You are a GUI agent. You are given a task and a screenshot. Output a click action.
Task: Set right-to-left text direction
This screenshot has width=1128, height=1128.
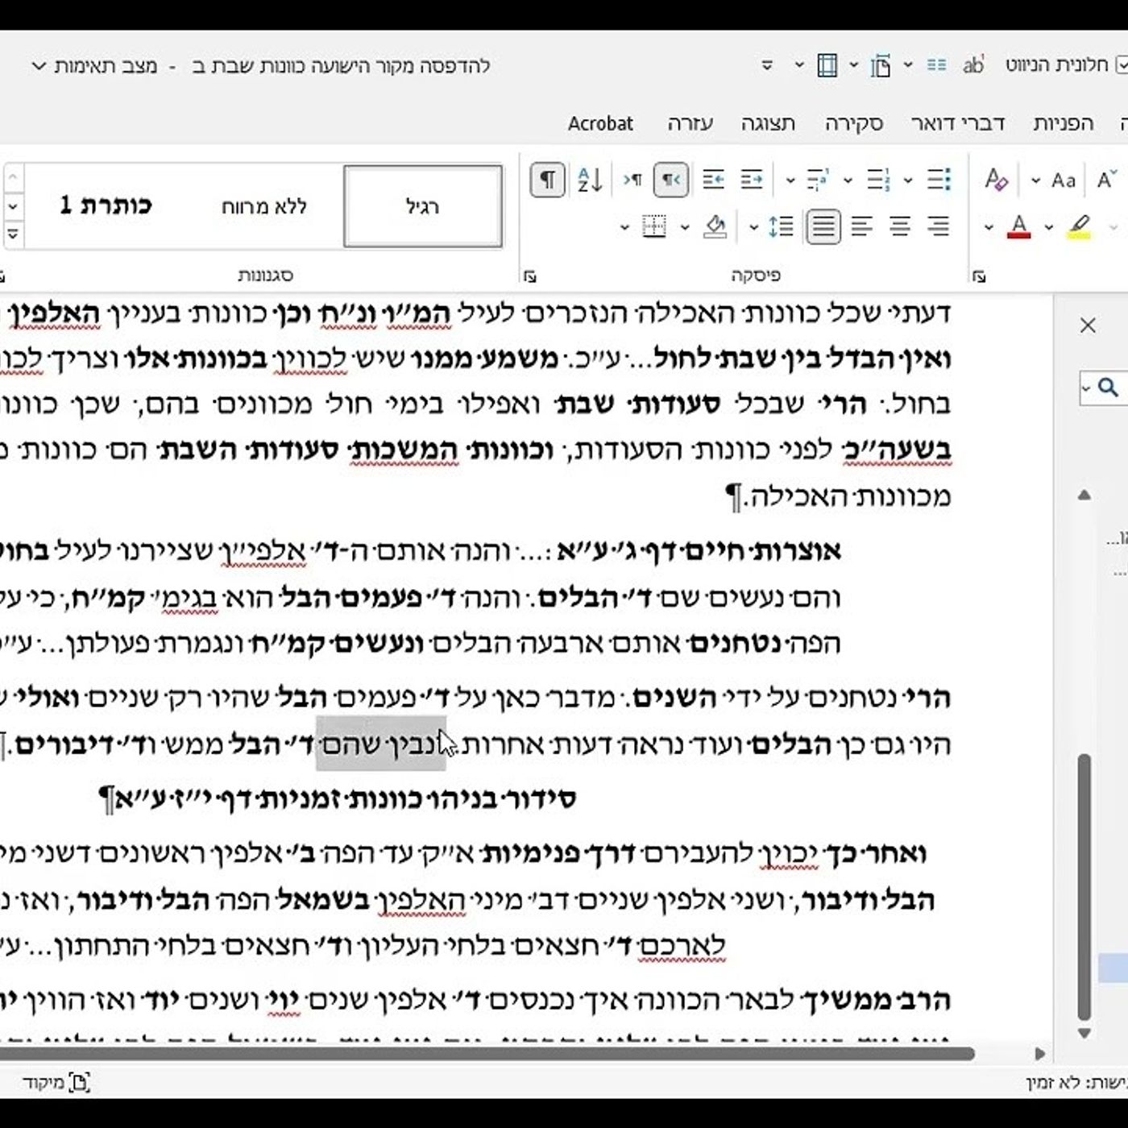tap(670, 179)
